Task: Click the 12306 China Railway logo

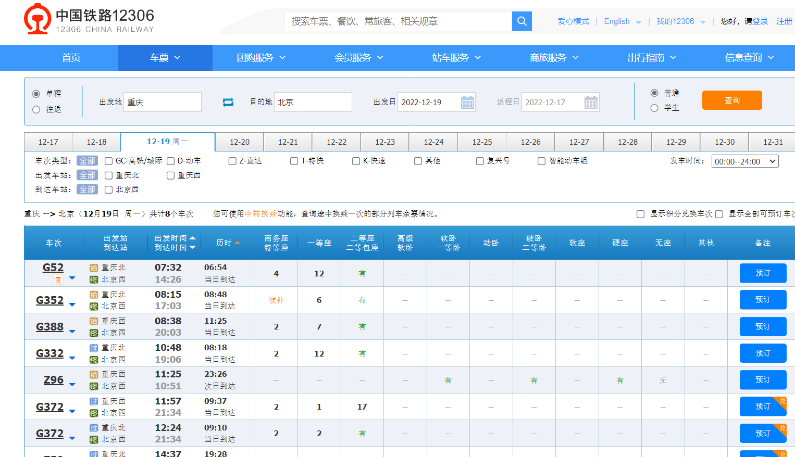Action: pyautogui.click(x=89, y=19)
